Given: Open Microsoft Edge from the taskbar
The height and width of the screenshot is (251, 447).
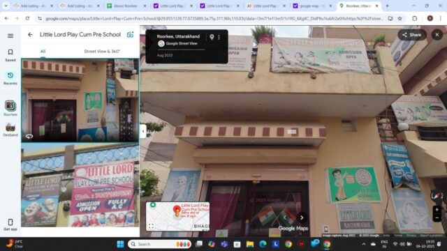Looking at the screenshot, I should (x=263, y=244).
